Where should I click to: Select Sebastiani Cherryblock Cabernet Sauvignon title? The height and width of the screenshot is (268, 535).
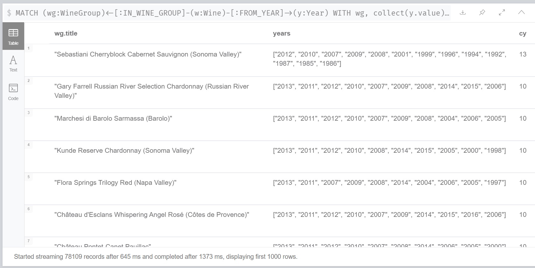tap(148, 54)
